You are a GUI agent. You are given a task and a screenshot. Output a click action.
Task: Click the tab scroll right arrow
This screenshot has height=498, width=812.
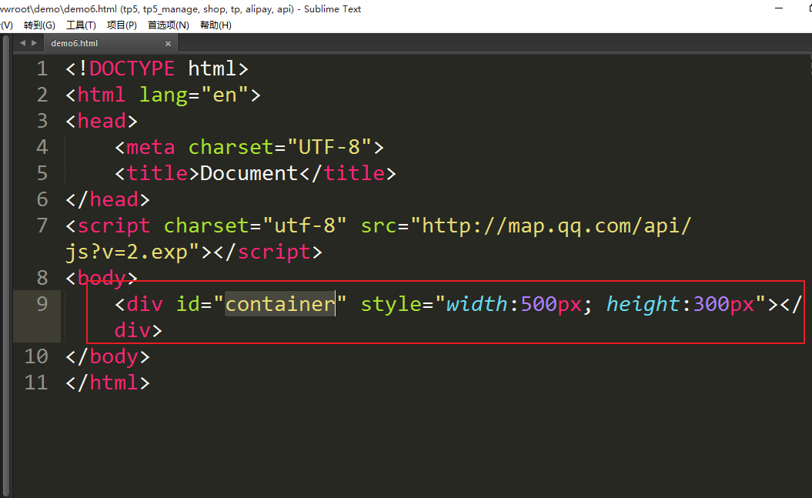click(x=34, y=43)
